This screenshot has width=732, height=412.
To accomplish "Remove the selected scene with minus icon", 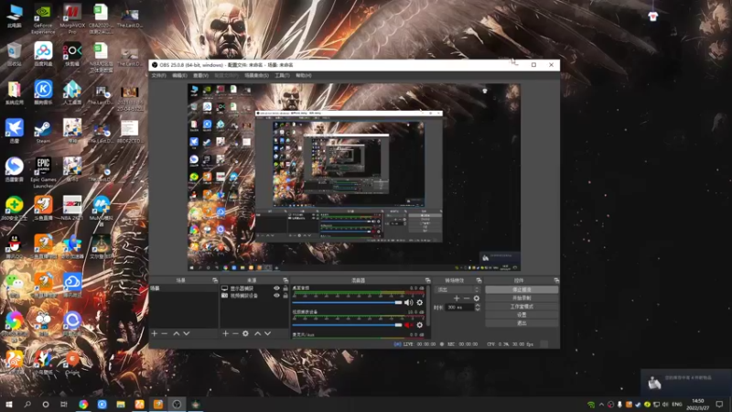I will click(165, 333).
